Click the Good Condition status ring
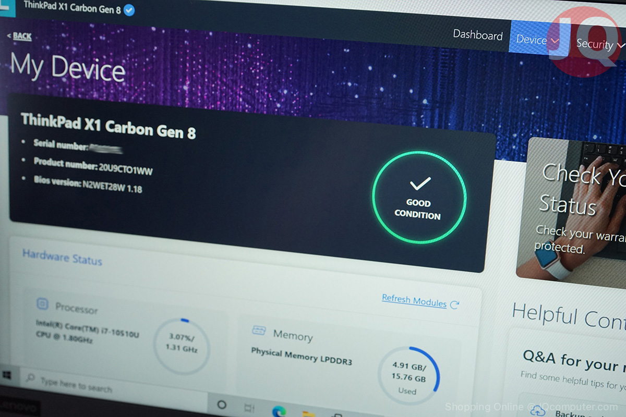 coord(419,198)
